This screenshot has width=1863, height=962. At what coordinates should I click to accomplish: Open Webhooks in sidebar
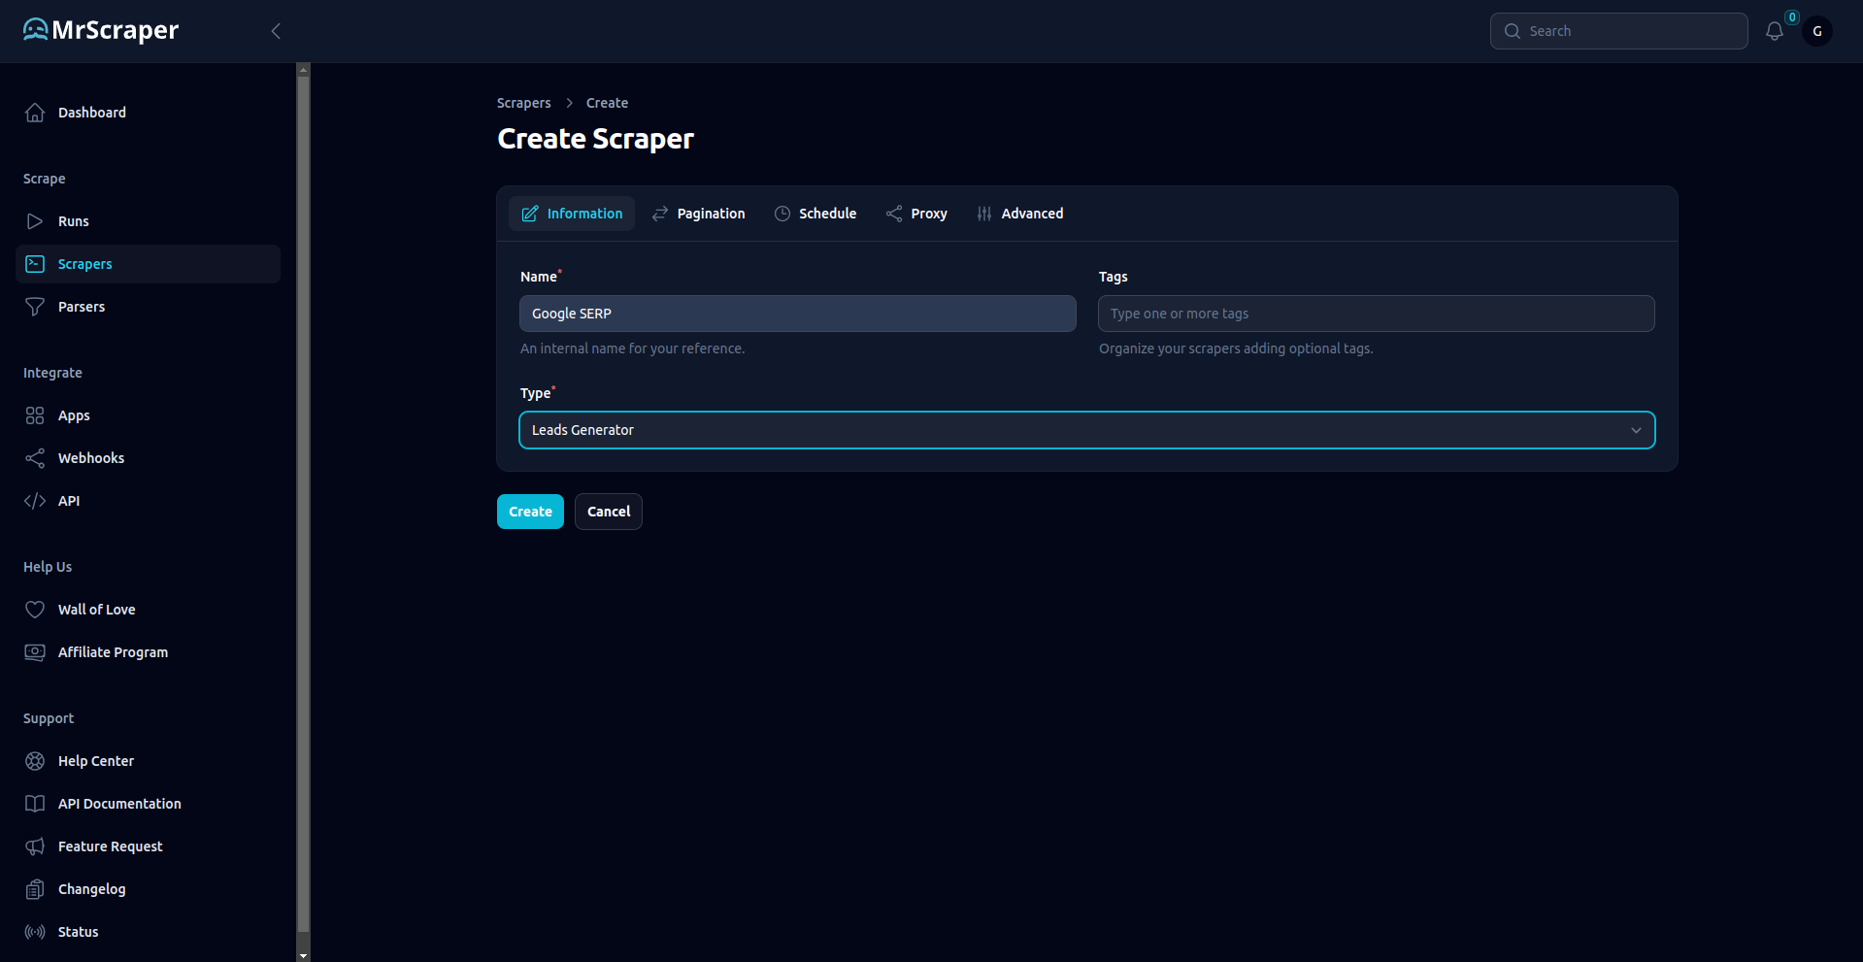[x=148, y=458]
